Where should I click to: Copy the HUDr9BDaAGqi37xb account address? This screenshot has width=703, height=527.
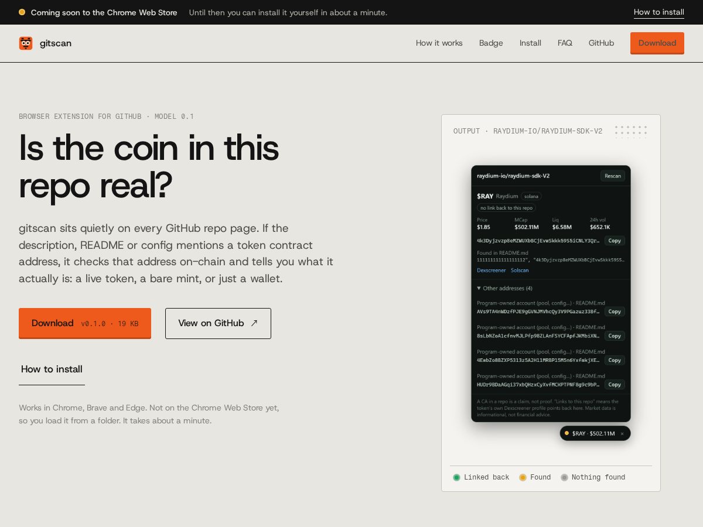(x=615, y=385)
